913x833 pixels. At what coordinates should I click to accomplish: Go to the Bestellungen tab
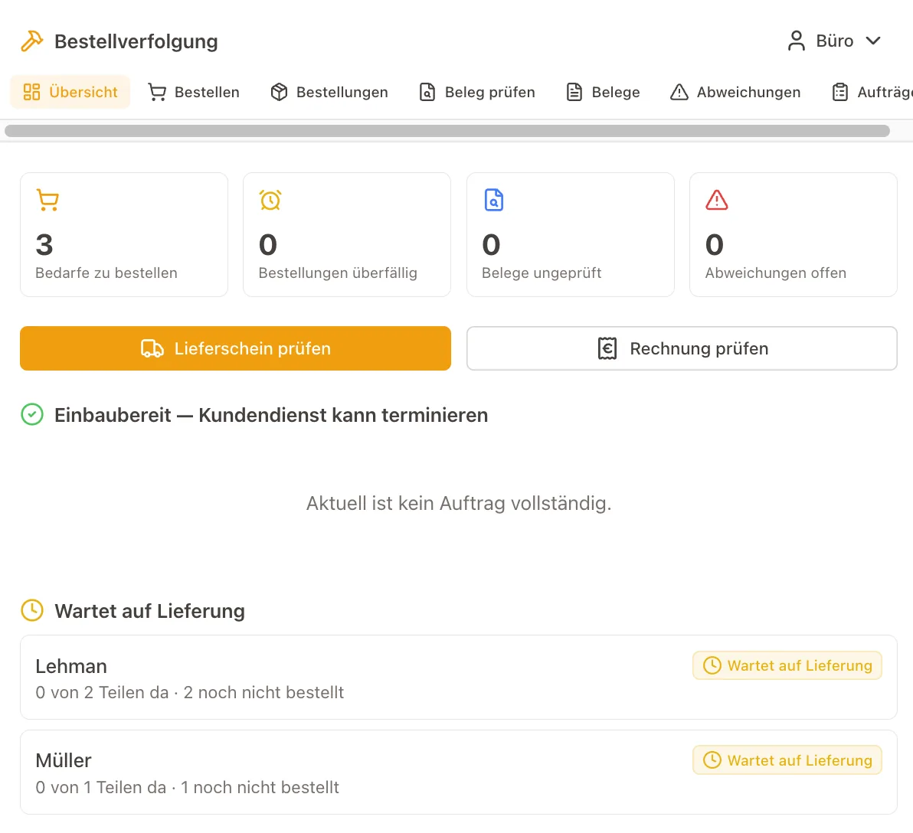(x=329, y=92)
